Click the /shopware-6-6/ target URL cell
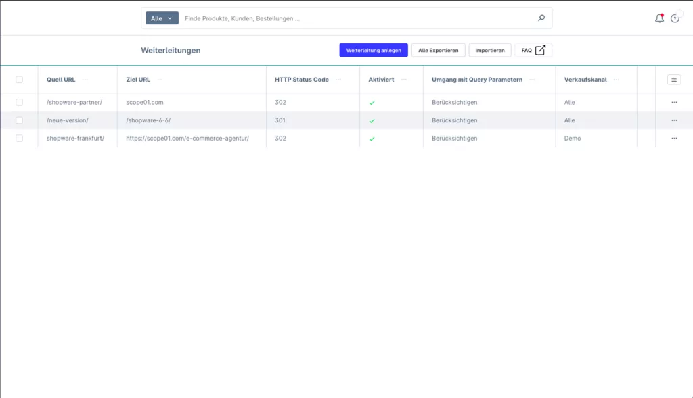This screenshot has width=693, height=398. point(148,120)
